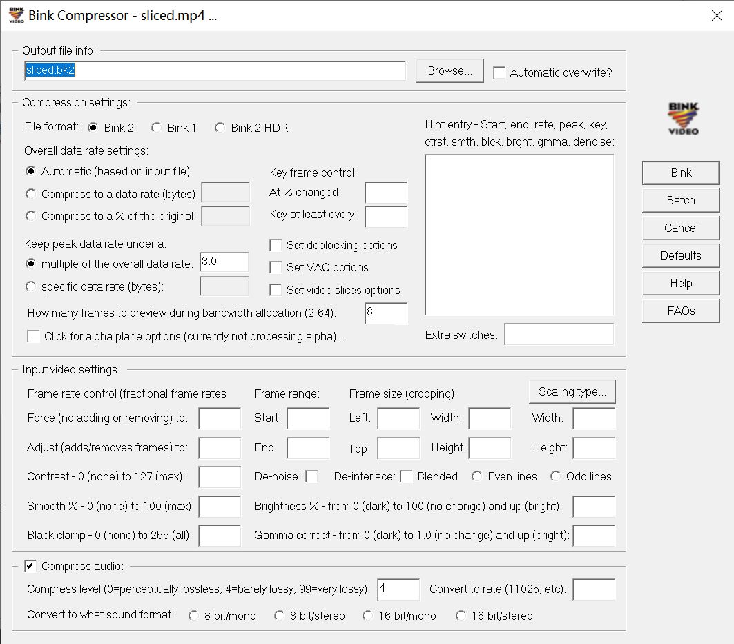Viewport: 734px width, 644px height.
Task: Click the output file name field
Action: point(215,70)
